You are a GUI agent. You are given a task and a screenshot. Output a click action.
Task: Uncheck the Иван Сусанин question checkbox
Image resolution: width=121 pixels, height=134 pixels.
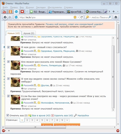pyautogui.click(x=8, y=62)
